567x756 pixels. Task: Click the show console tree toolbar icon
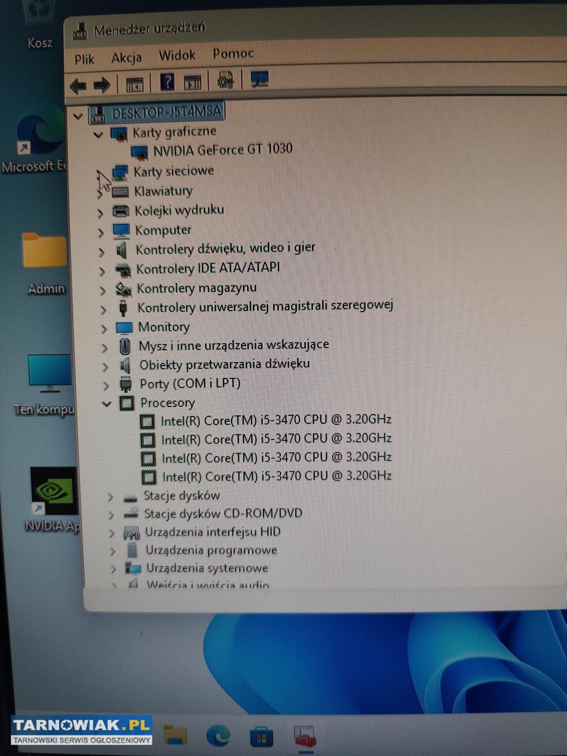click(x=135, y=84)
